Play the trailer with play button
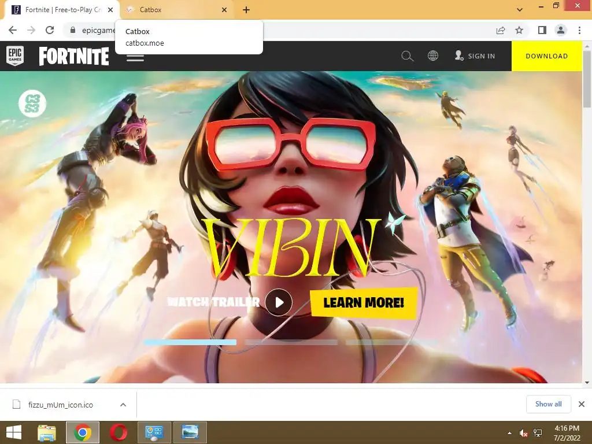 [279, 302]
